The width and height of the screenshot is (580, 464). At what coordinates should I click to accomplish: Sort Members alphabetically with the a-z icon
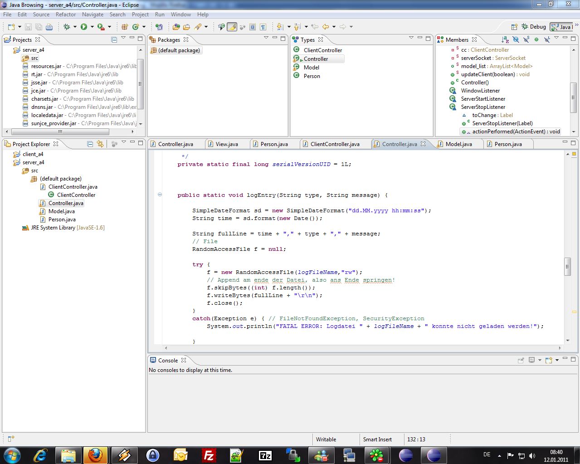[x=505, y=39]
